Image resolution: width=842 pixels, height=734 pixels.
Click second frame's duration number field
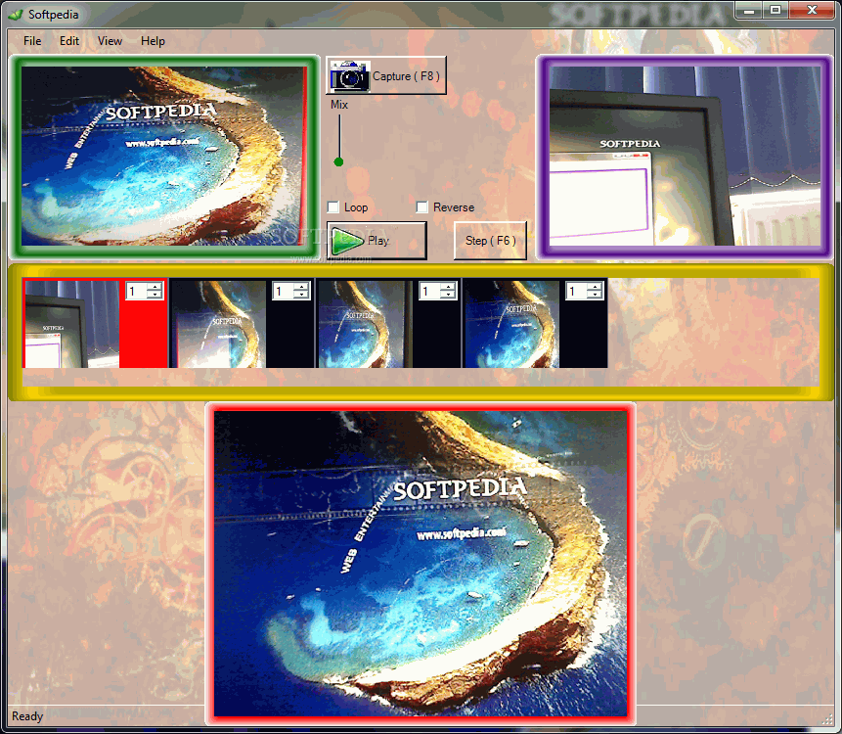coord(285,291)
